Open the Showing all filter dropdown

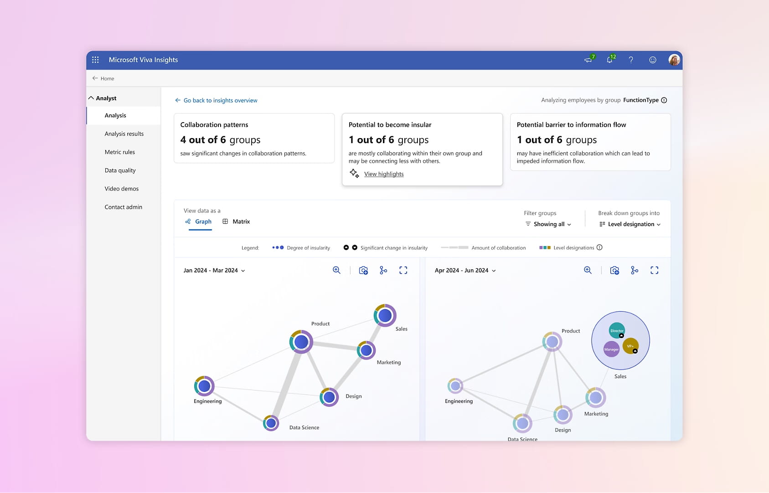pos(548,224)
